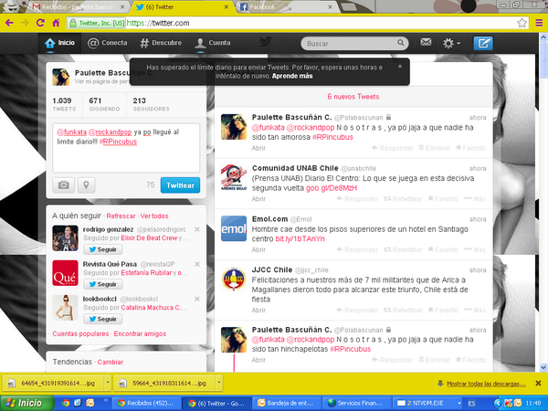Open dropdown for 59664_431918311614 jpg download
The image size is (548, 411).
pyautogui.click(x=219, y=383)
